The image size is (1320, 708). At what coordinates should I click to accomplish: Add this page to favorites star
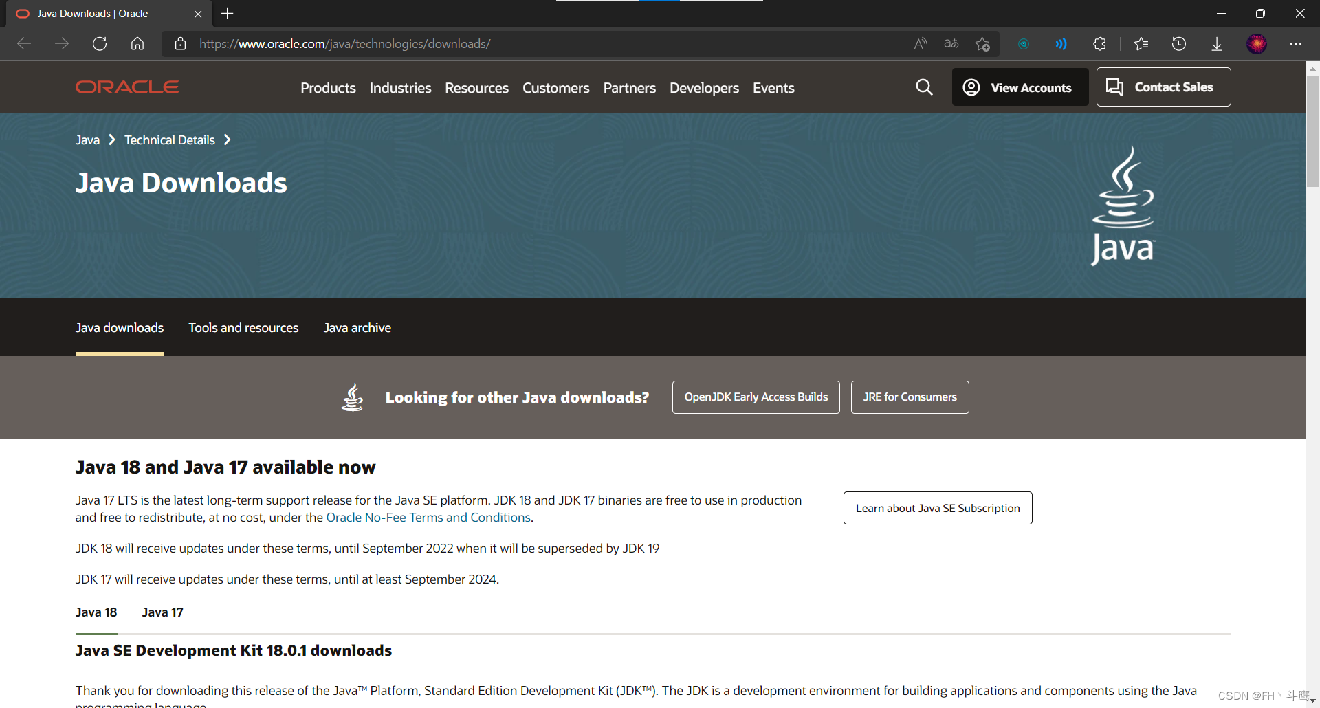point(982,44)
